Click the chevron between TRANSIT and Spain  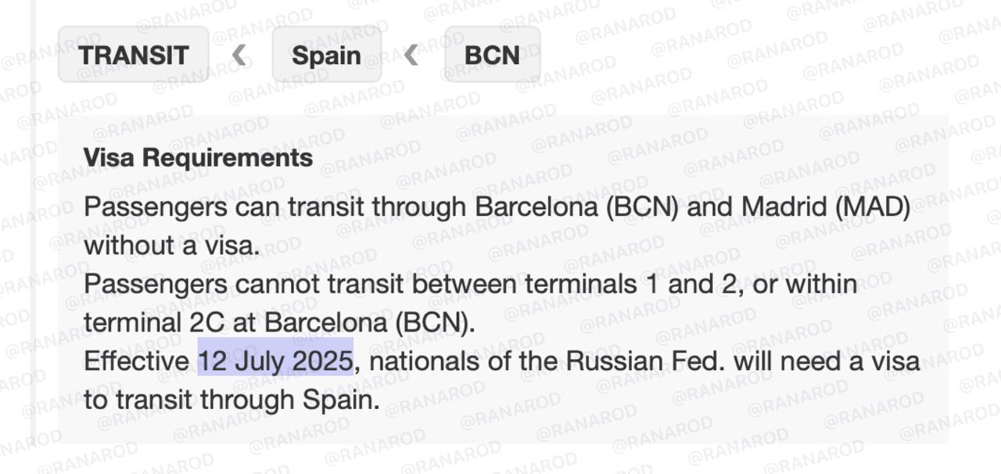click(x=240, y=55)
